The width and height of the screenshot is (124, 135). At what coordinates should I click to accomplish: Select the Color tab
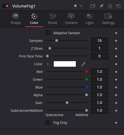point(34,19)
